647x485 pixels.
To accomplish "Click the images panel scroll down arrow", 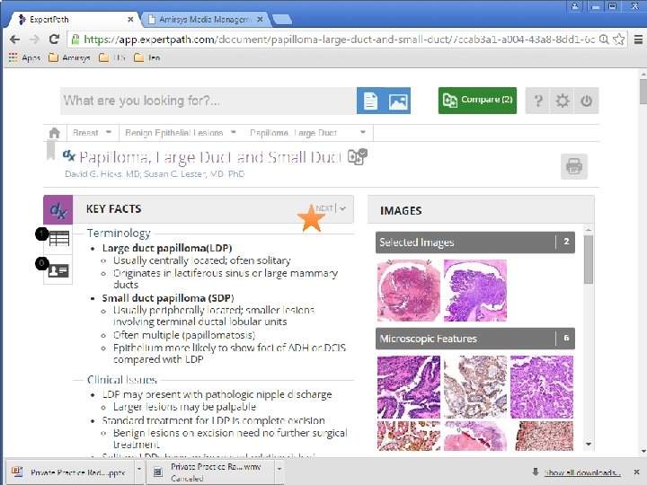I will [x=589, y=445].
